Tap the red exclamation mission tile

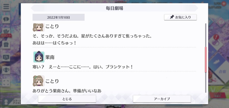coord(216,41)
